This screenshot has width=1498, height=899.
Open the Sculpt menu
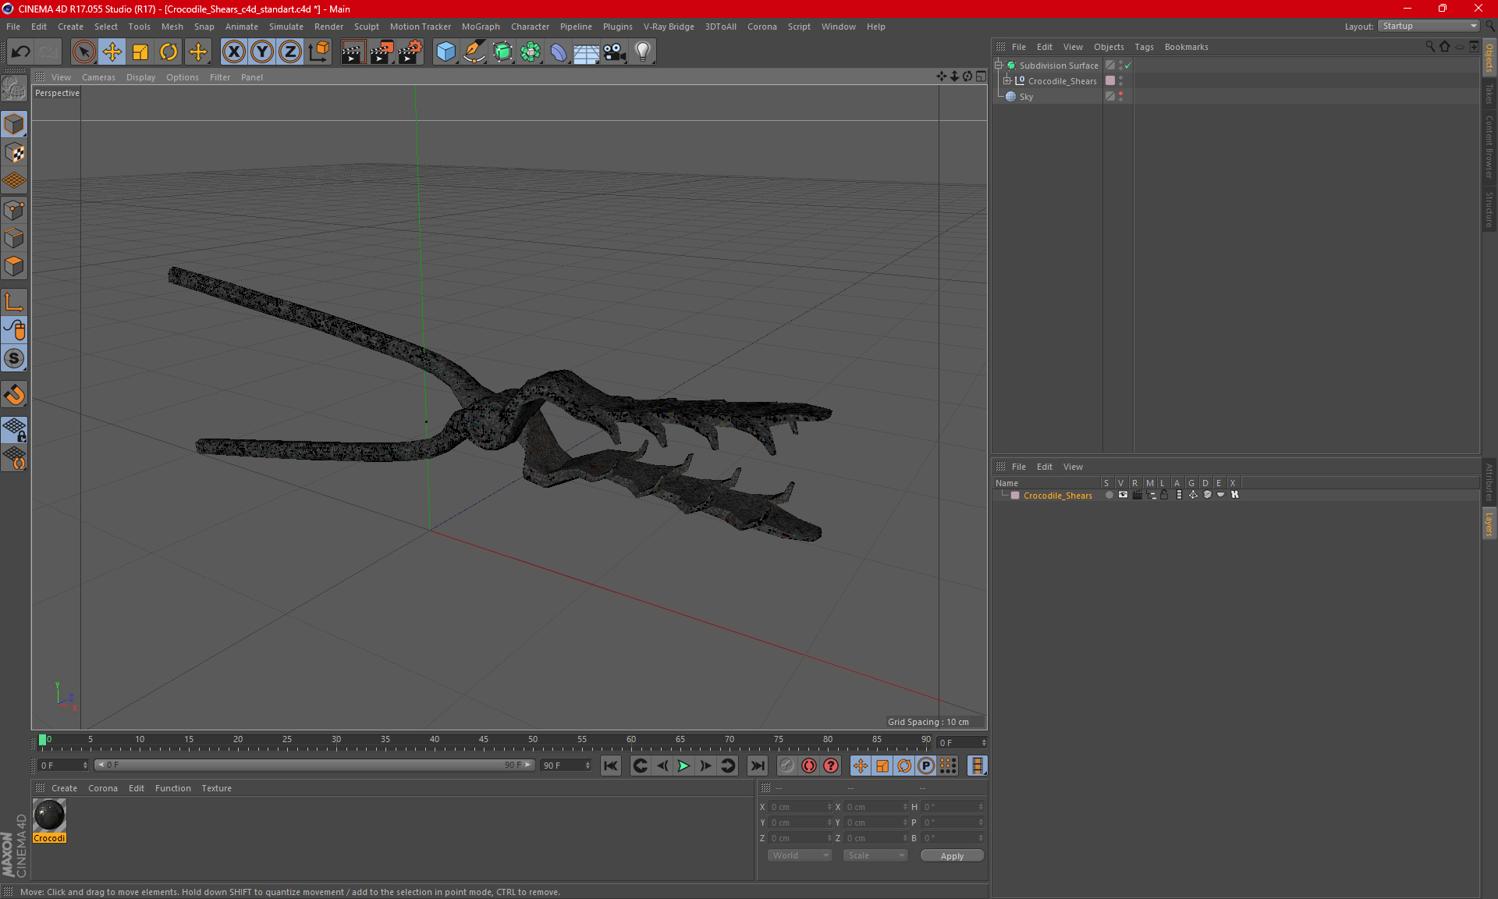click(x=367, y=27)
